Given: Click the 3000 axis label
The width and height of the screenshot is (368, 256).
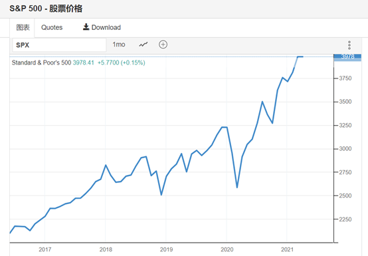Looking at the screenshot, I should click(345, 149).
